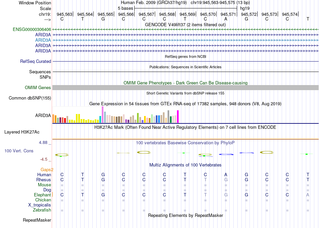Screen dimensions: 319x228
Task: Click the 'RefSeq genes from NCBI' title
Action: [185, 56]
